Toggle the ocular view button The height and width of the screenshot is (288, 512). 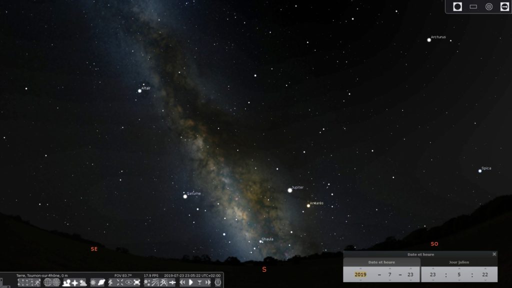pyautogui.click(x=457, y=6)
